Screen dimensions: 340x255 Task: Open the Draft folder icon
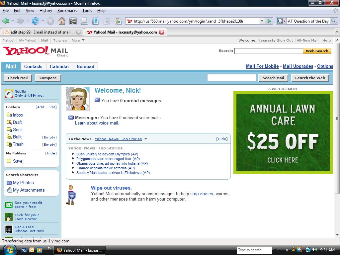coord(9,122)
